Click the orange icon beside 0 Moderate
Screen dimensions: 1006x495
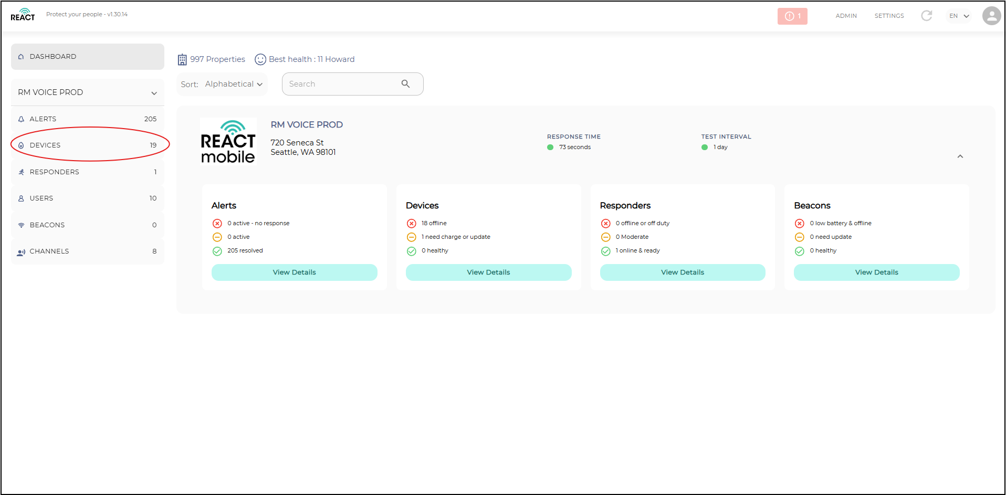click(x=606, y=237)
